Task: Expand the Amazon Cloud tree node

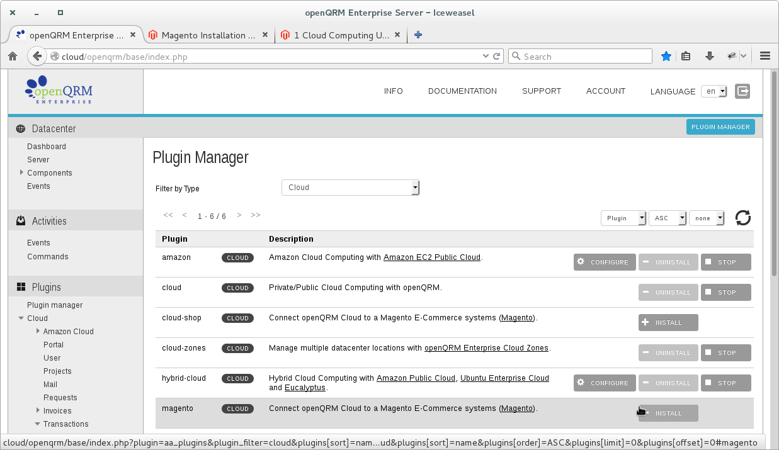Action: [x=38, y=331]
